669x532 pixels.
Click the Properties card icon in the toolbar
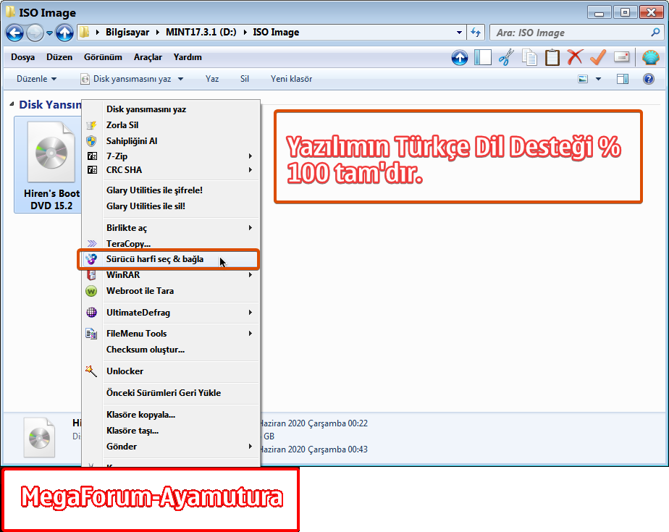[x=622, y=56]
